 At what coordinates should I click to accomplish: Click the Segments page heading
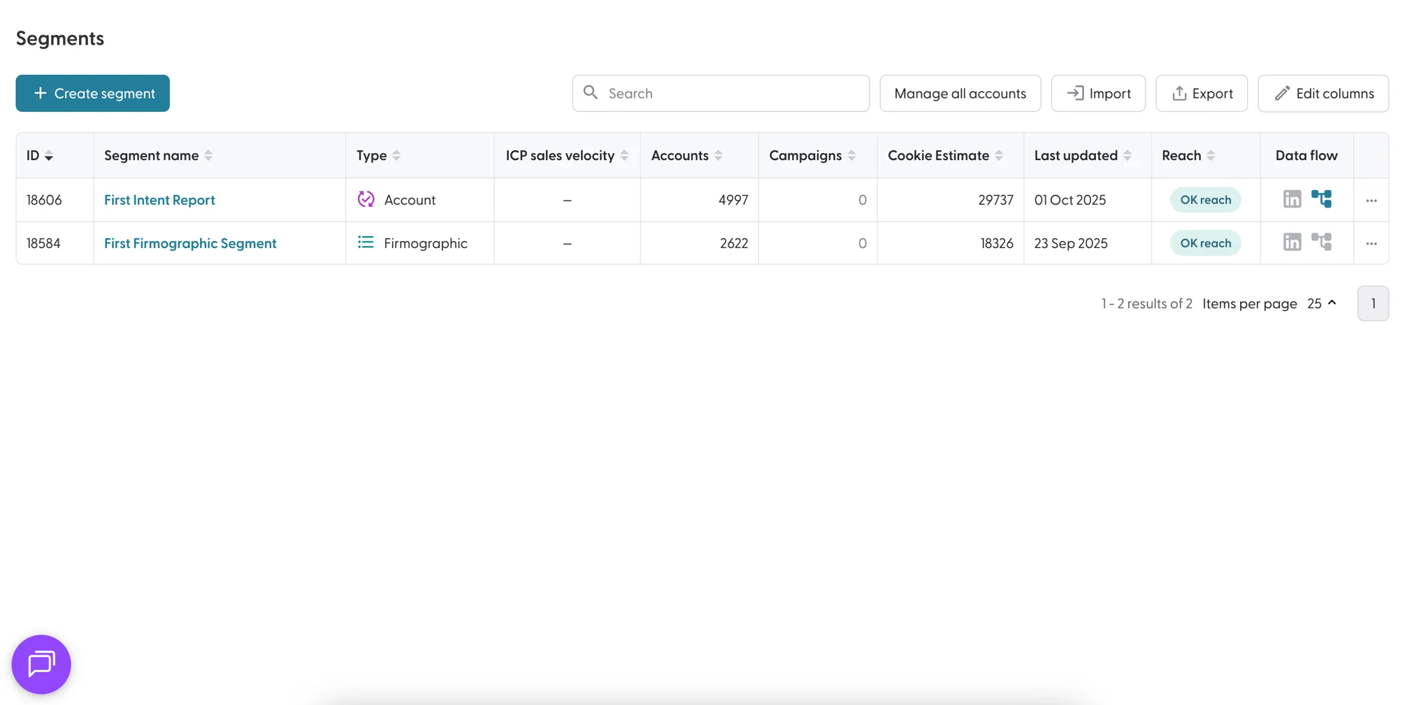[x=60, y=38]
